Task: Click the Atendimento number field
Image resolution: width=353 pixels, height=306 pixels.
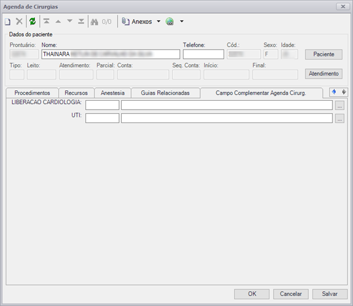Action: tap(76, 75)
